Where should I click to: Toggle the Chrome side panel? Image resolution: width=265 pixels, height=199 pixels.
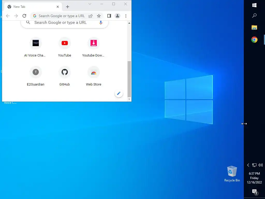tap(109, 16)
